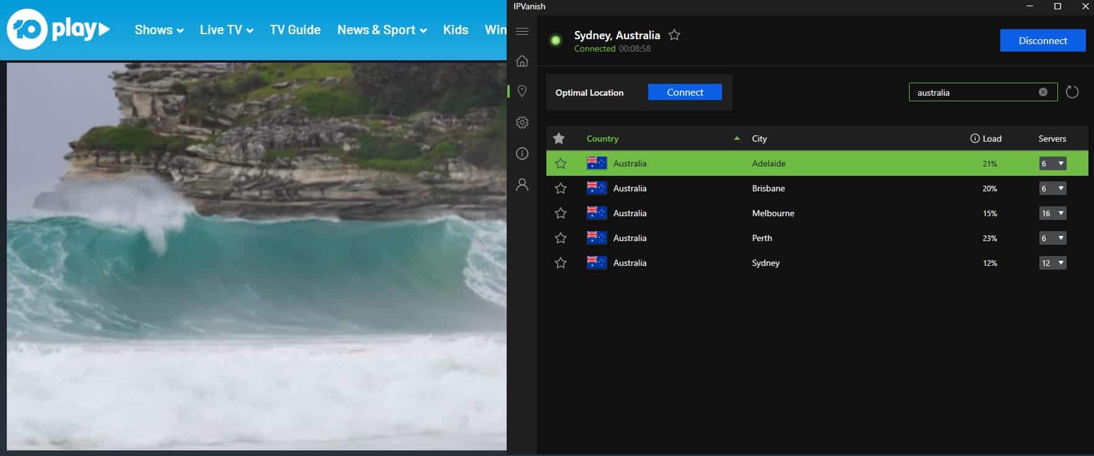Click the Bondi surf video player
The width and height of the screenshot is (1094, 456).
point(256,256)
